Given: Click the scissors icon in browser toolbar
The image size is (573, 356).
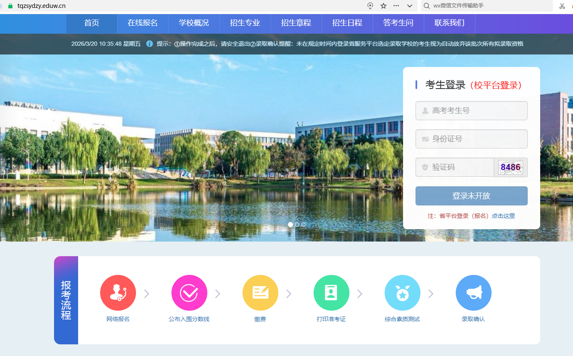Looking at the screenshot, I should pos(562,6).
